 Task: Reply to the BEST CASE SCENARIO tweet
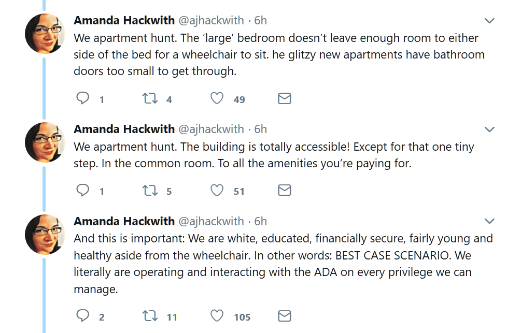[x=83, y=316]
